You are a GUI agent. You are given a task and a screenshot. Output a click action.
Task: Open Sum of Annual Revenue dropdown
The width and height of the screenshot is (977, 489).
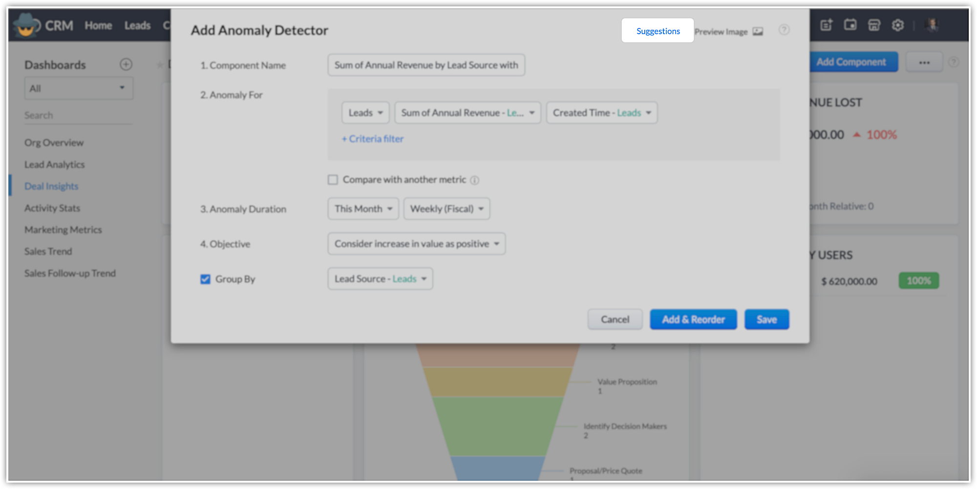[x=467, y=113]
